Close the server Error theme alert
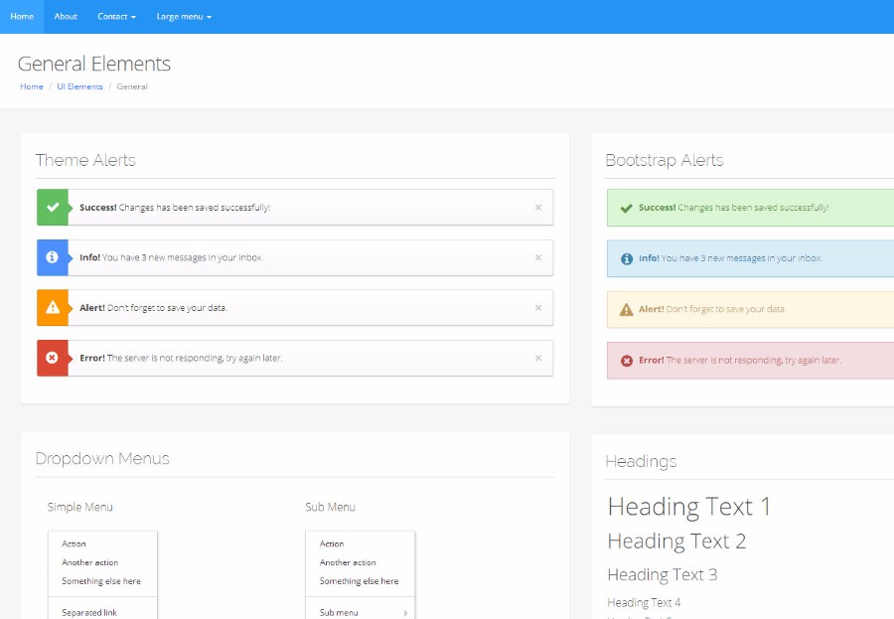 [x=538, y=358]
